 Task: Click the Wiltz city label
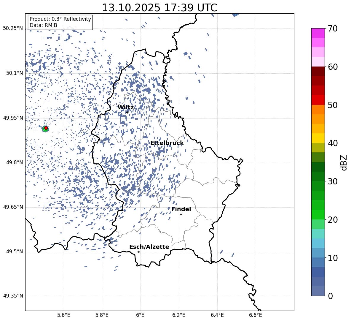tap(126, 107)
